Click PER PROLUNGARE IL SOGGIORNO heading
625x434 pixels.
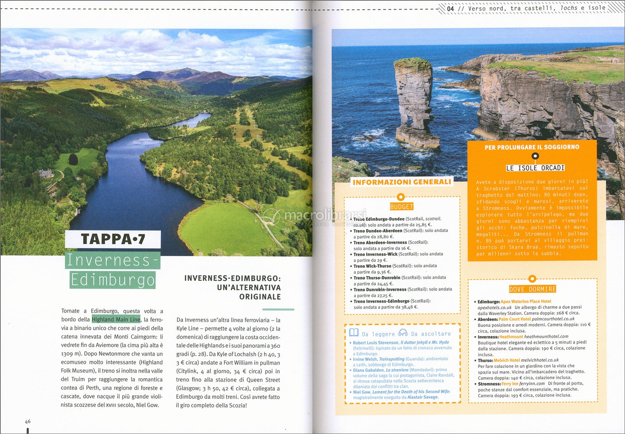[x=532, y=147]
